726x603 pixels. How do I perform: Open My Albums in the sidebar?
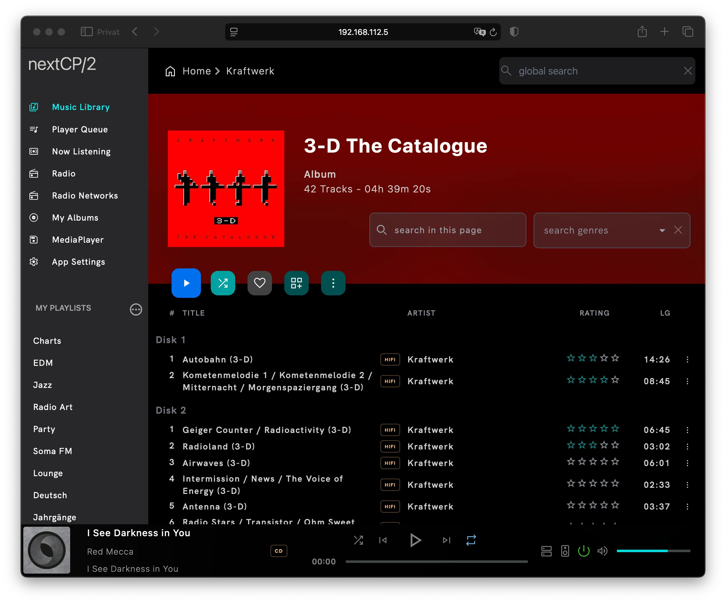(x=75, y=218)
